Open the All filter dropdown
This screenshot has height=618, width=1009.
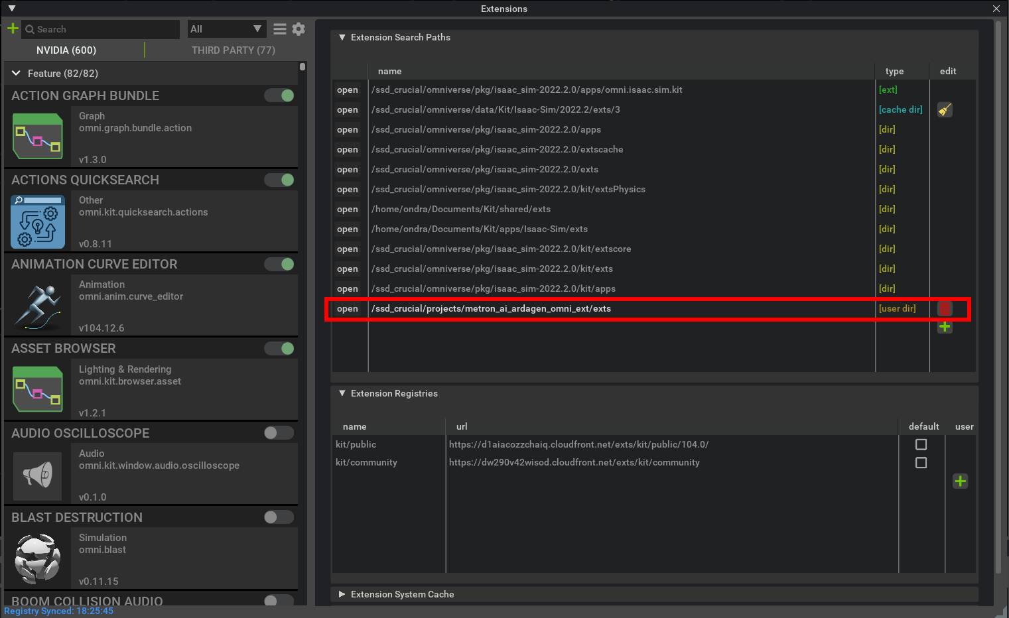[226, 29]
